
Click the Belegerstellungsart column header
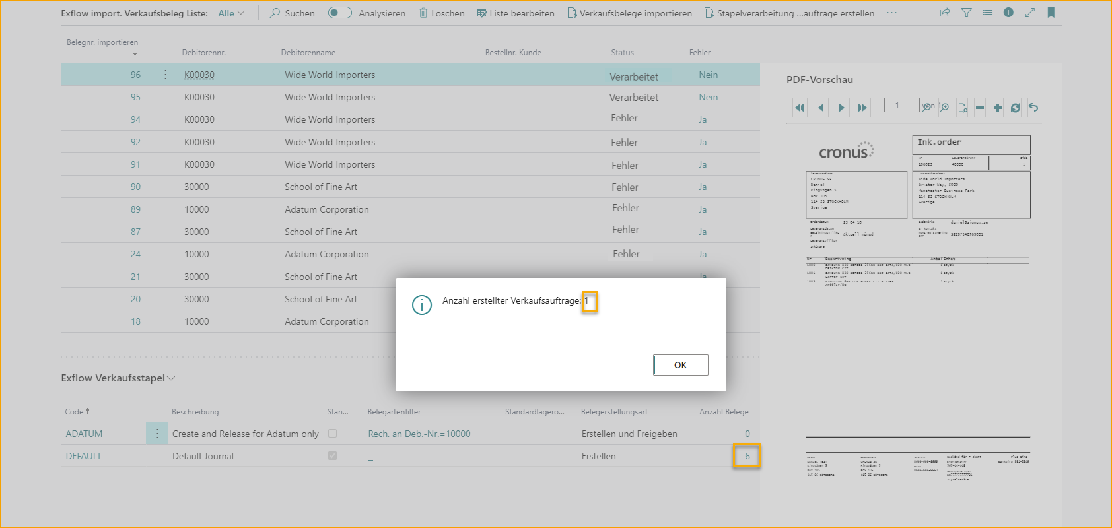click(x=614, y=412)
